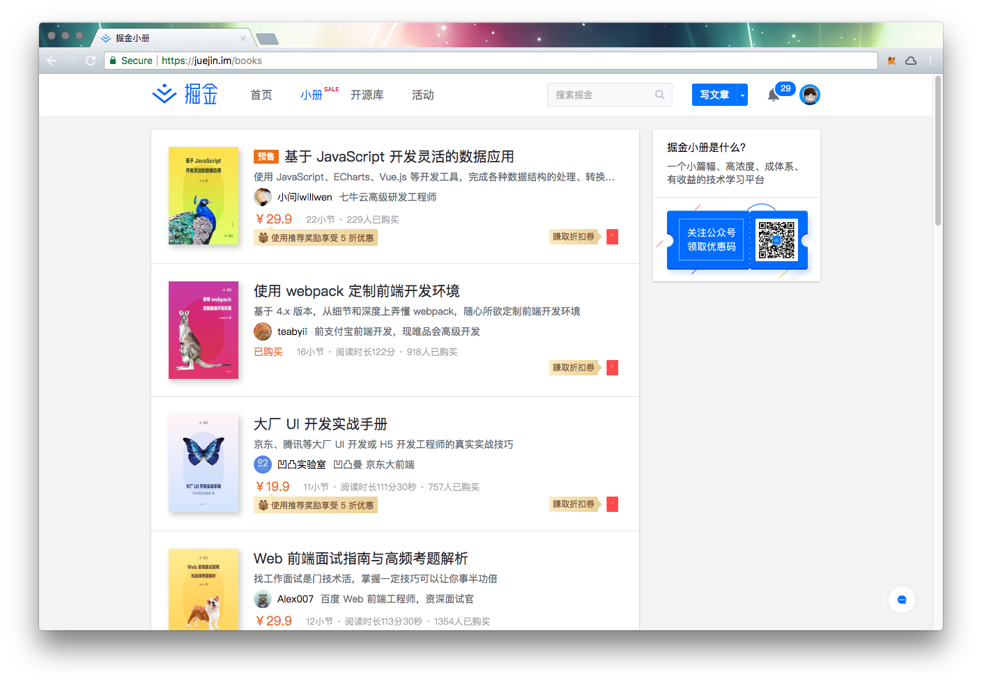Image resolution: width=982 pixels, height=686 pixels.
Task: Click author avatar of teabyii
Action: [x=263, y=332]
